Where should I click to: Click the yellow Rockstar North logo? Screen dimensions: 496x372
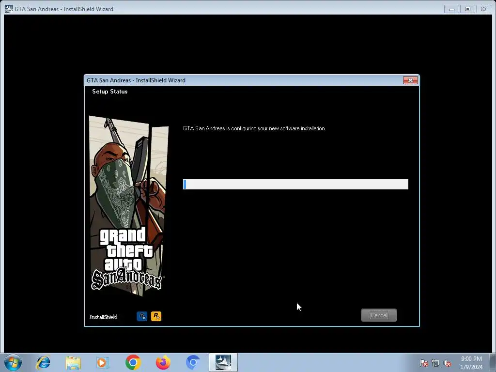tap(156, 316)
